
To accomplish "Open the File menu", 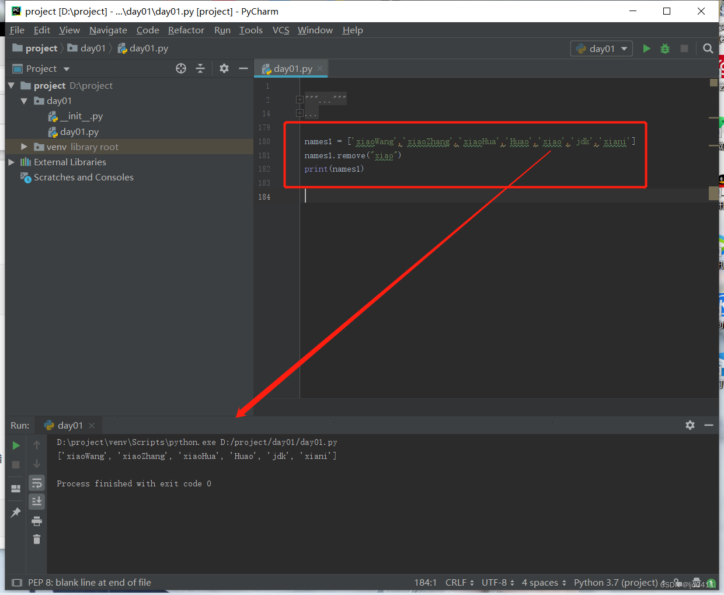I will click(17, 30).
